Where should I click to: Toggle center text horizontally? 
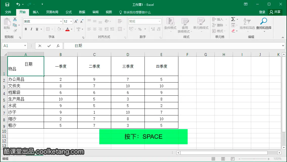point(95,29)
